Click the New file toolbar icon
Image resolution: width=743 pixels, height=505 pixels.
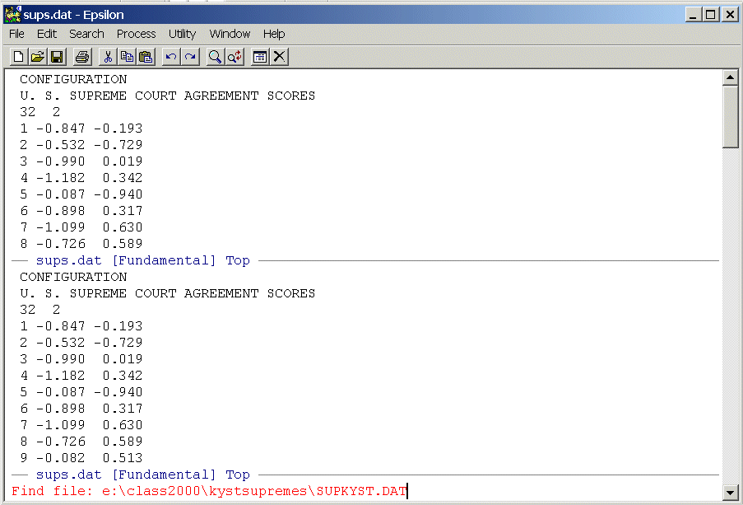coord(18,57)
